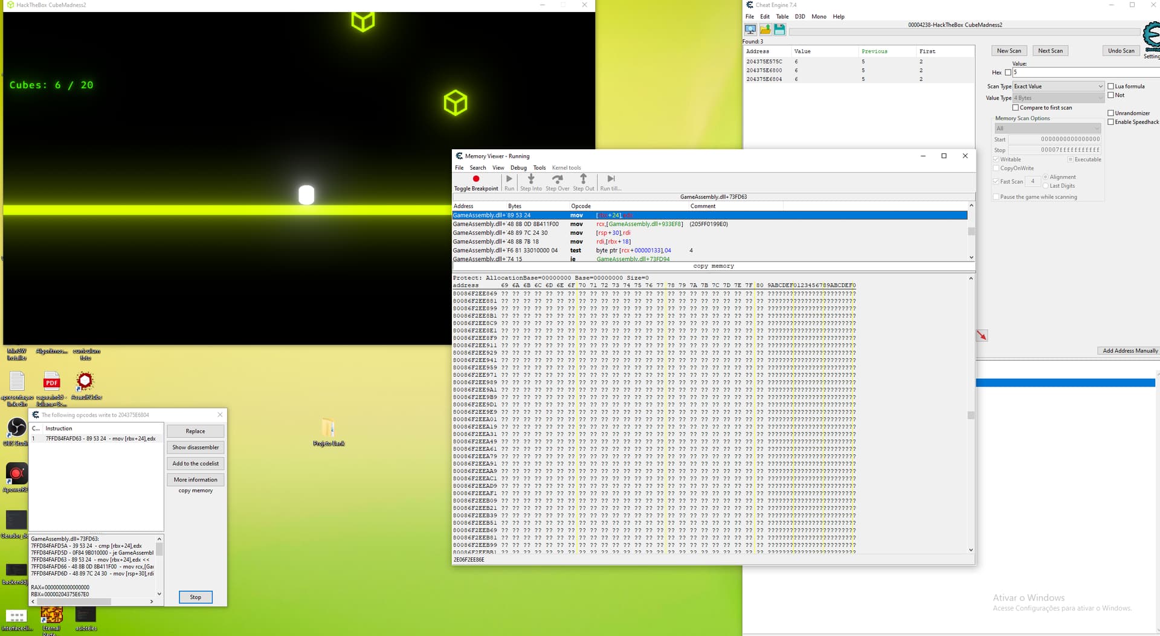The height and width of the screenshot is (636, 1160).
Task: Open the ProjetoBank desktop folder
Action: [329, 428]
